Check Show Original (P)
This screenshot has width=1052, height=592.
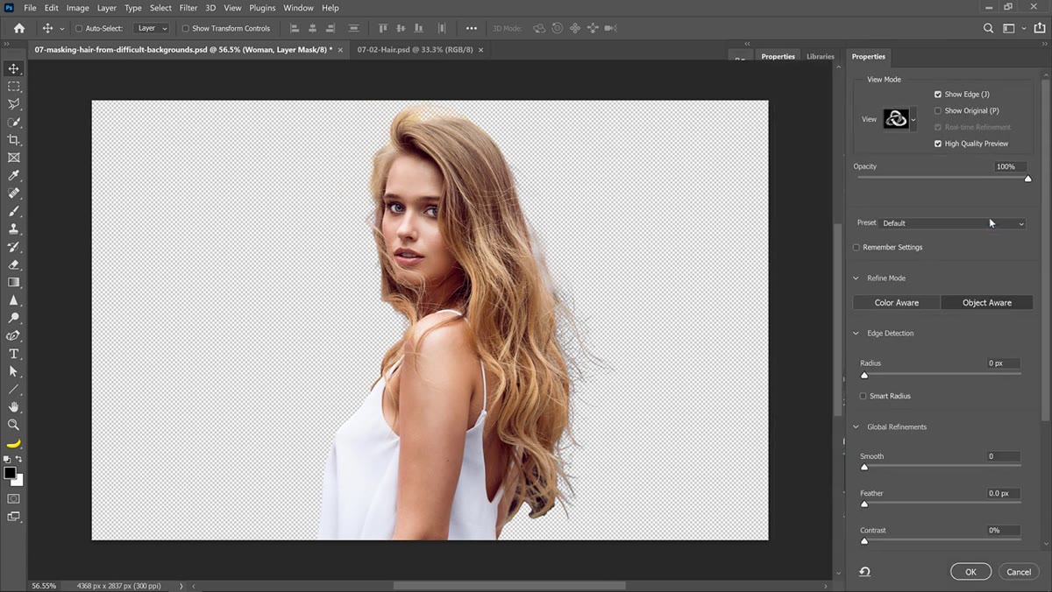point(938,110)
